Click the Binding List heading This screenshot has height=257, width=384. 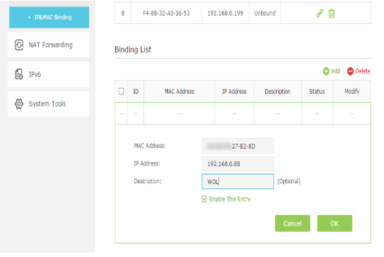click(x=133, y=50)
